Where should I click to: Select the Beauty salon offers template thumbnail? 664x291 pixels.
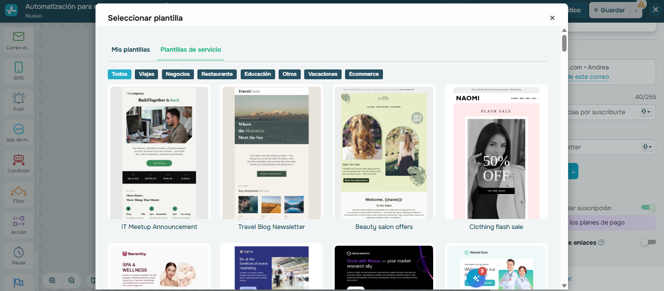pyautogui.click(x=384, y=152)
